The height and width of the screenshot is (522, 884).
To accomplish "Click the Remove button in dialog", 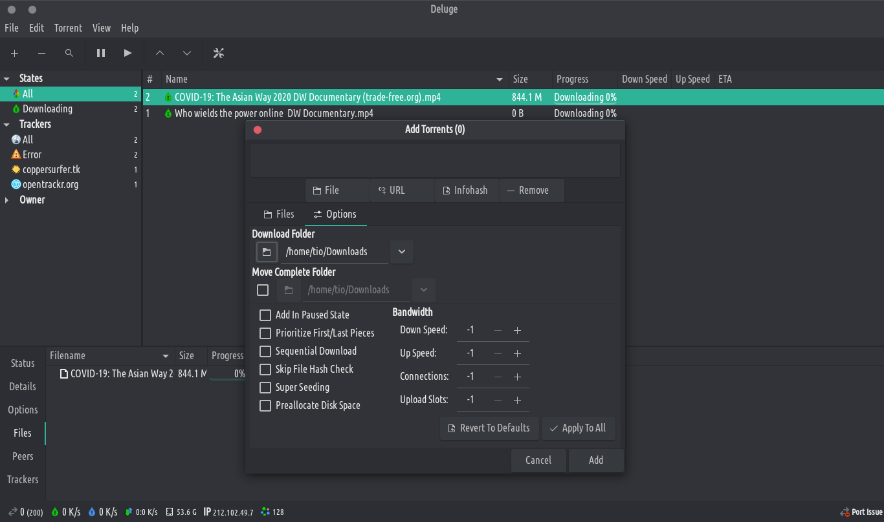I will [532, 191].
